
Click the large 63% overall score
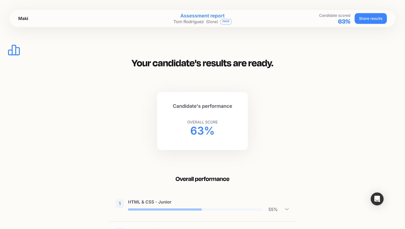202,131
